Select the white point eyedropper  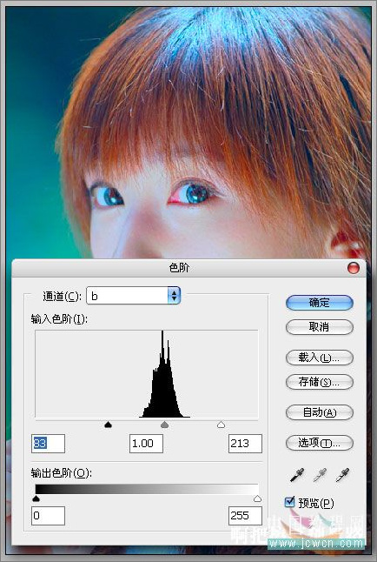pyautogui.click(x=342, y=475)
